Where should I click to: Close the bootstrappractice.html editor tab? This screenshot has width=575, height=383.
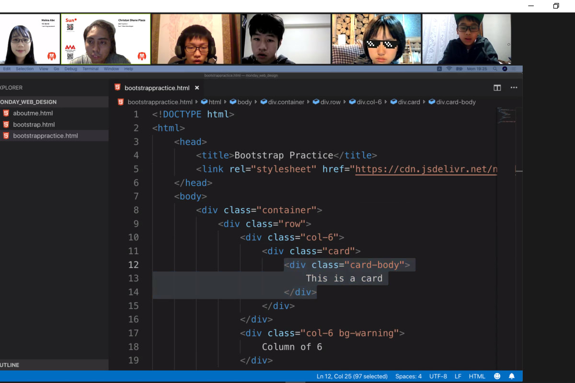click(x=196, y=88)
